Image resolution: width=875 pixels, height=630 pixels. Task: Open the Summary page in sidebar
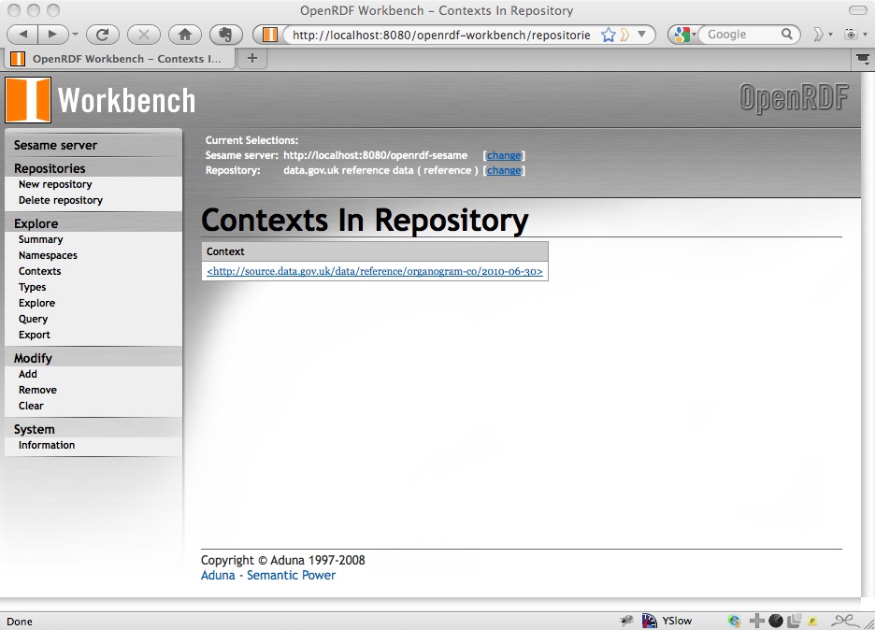point(41,239)
